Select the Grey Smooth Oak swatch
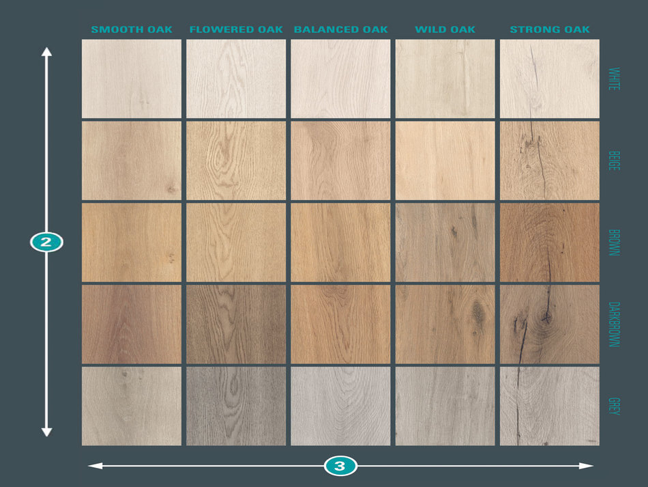 click(132, 406)
